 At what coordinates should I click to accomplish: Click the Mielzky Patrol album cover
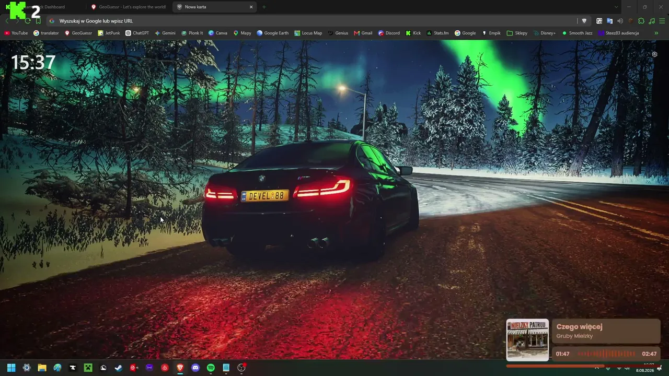(x=527, y=339)
